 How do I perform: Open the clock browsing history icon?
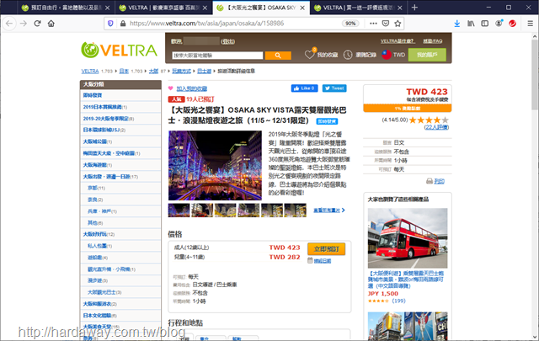click(x=348, y=55)
